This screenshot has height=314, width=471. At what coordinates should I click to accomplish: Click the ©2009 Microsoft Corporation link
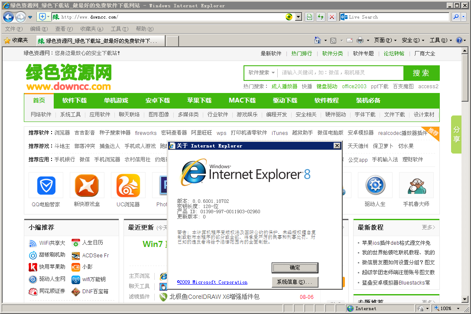212,282
